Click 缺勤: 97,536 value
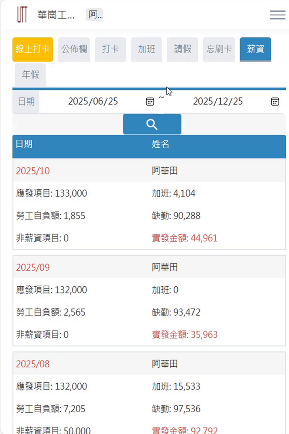 [176, 409]
